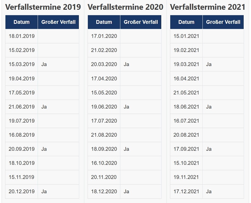Click the Ja cell next to 21.06.2019

coord(44,107)
